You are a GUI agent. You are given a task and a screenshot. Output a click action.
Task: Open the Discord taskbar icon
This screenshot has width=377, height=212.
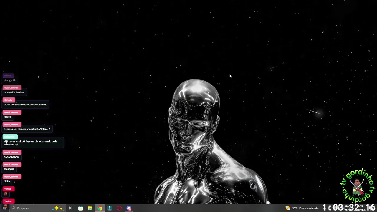129,208
